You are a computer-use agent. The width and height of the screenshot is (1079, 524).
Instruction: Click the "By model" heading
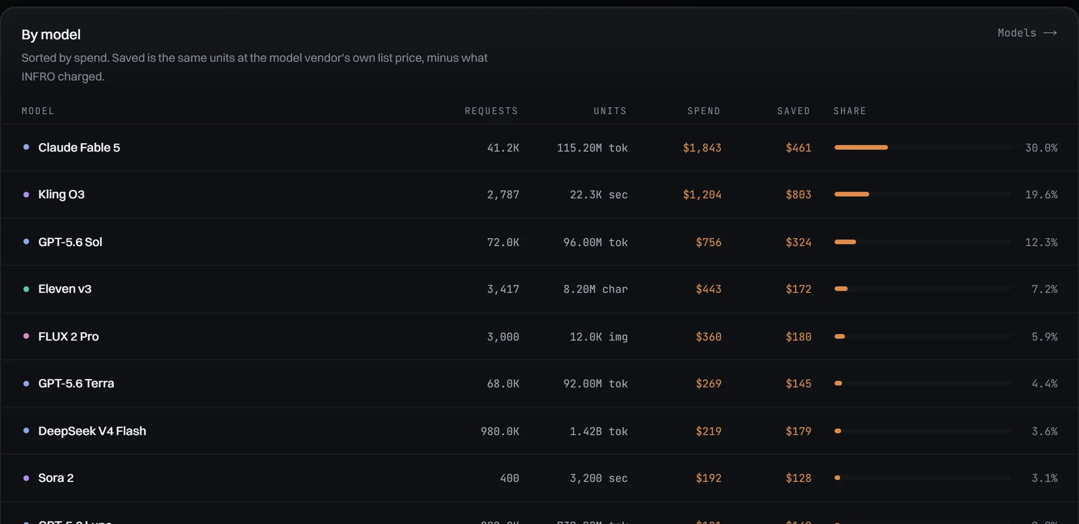[x=51, y=35]
